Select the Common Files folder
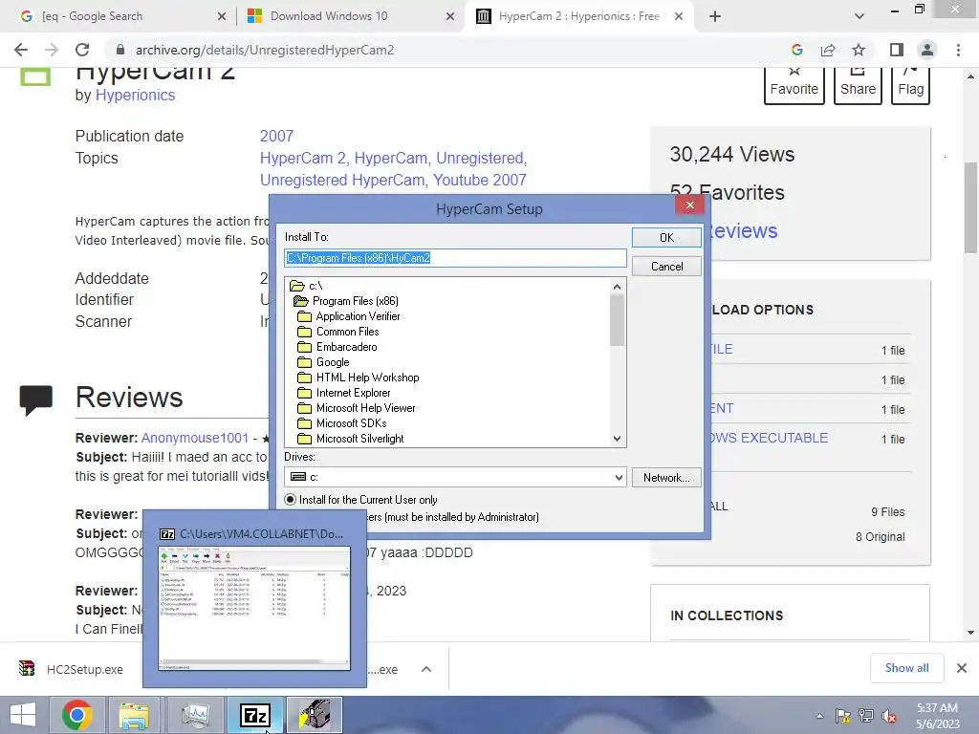This screenshot has width=979, height=734. point(337,332)
